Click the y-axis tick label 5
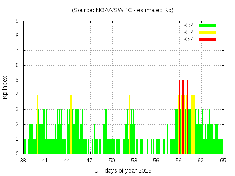Screen dimensions: 235x176 pyautogui.click(x=17, y=80)
